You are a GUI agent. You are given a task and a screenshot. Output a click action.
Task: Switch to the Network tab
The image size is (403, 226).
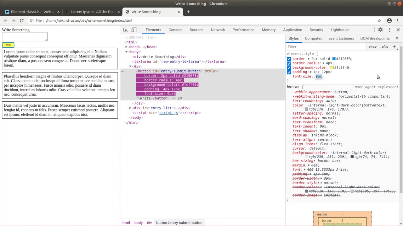pyautogui.click(x=218, y=30)
